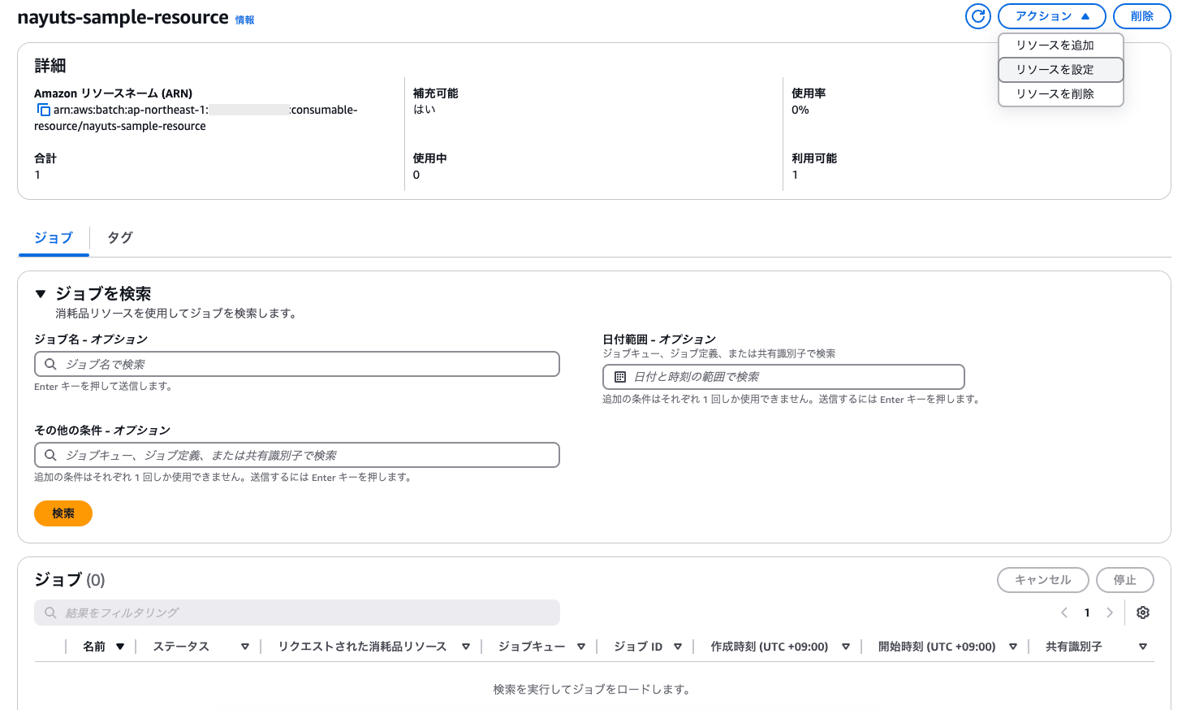
Task: Click the 補充可能 value はい
Action: (425, 110)
